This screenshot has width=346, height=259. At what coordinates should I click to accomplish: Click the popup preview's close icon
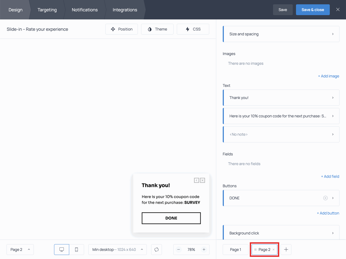click(x=202, y=180)
